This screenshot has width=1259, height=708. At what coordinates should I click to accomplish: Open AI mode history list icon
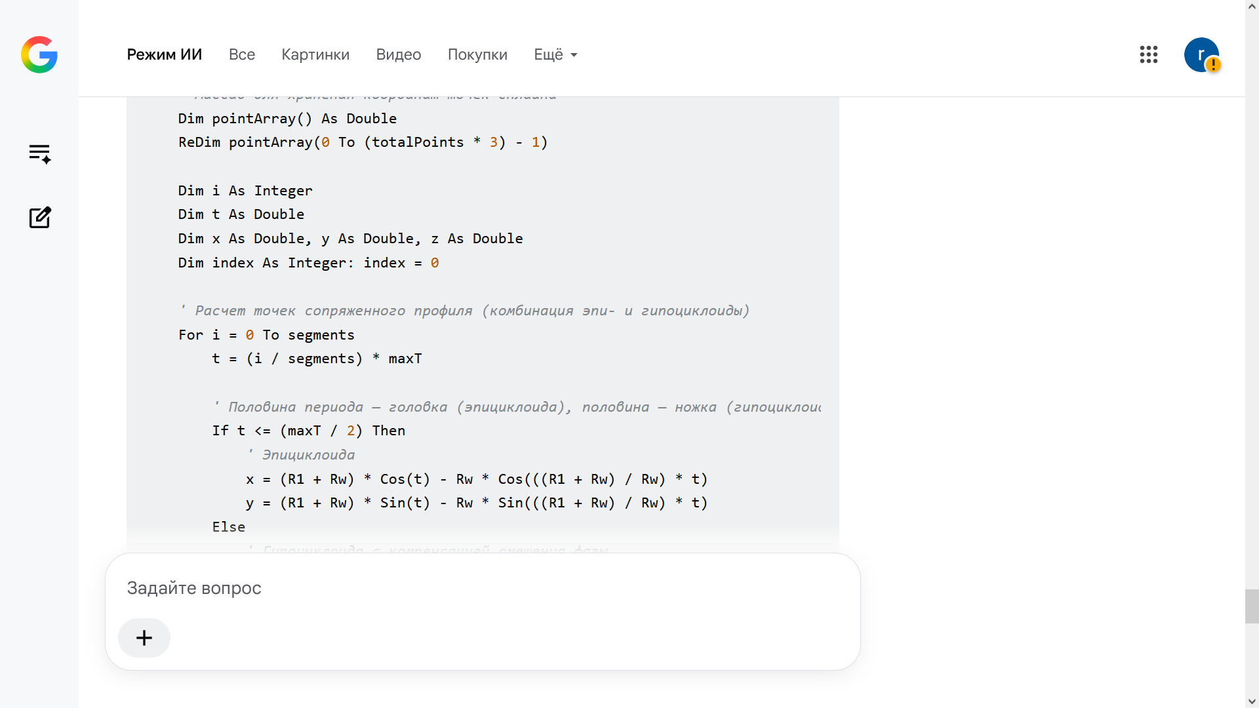tap(39, 153)
